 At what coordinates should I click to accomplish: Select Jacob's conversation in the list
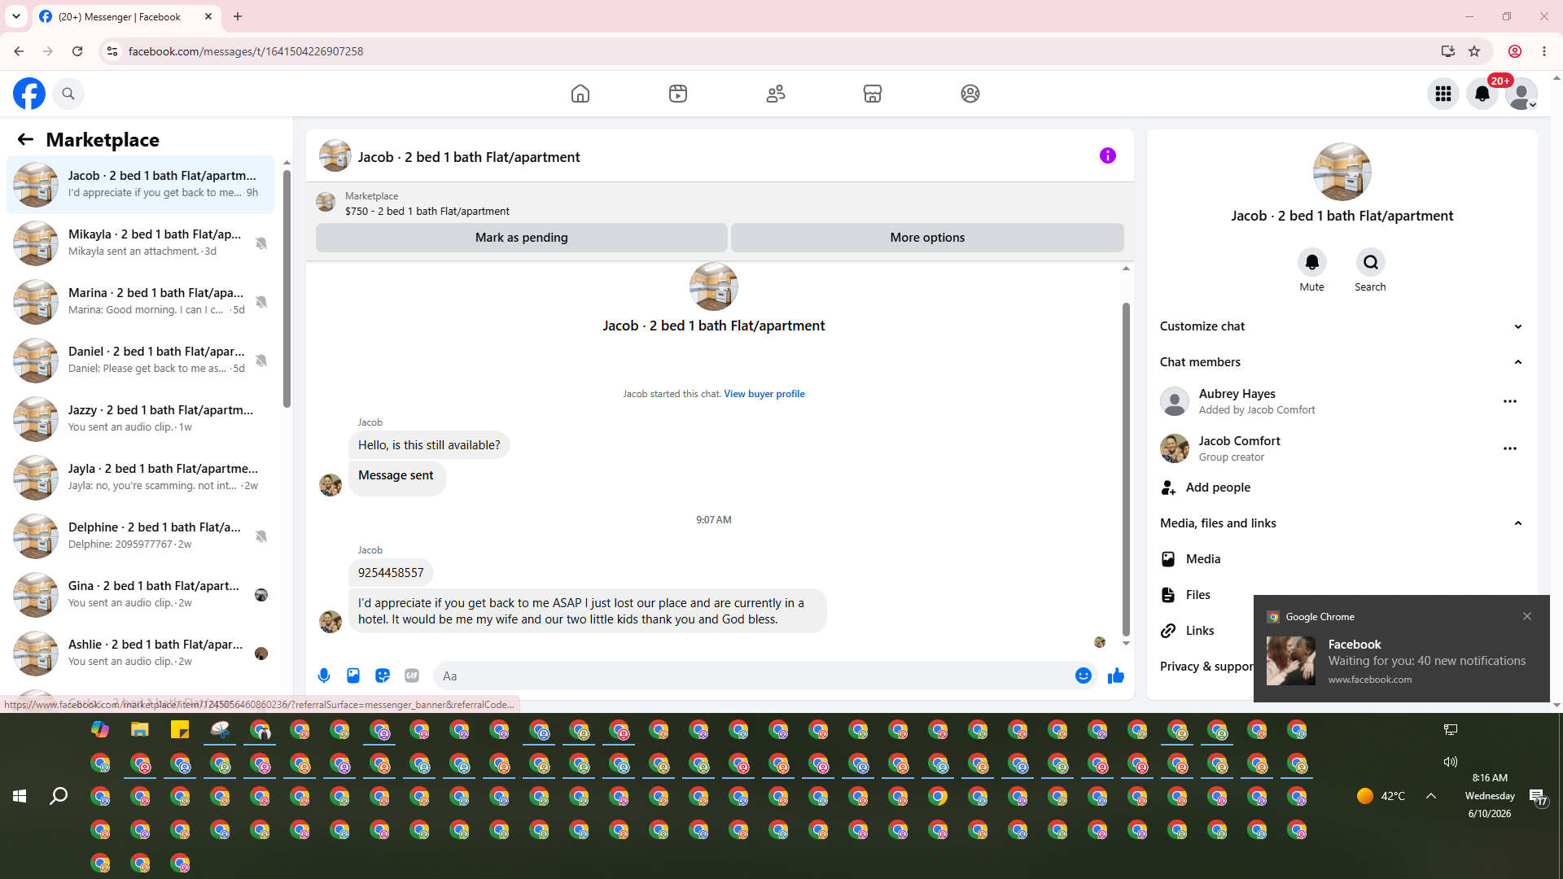point(140,185)
